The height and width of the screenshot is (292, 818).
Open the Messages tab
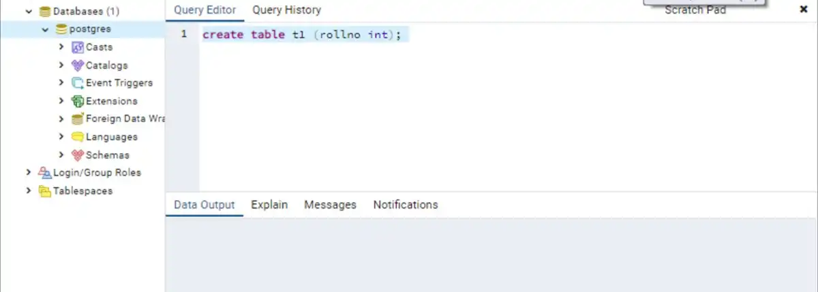click(330, 205)
